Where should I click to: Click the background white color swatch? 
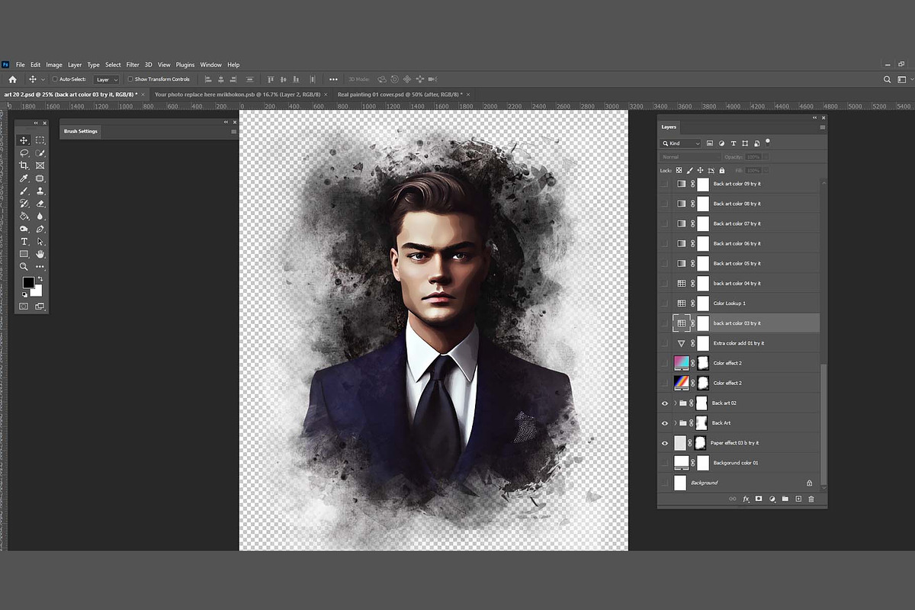[x=37, y=291]
